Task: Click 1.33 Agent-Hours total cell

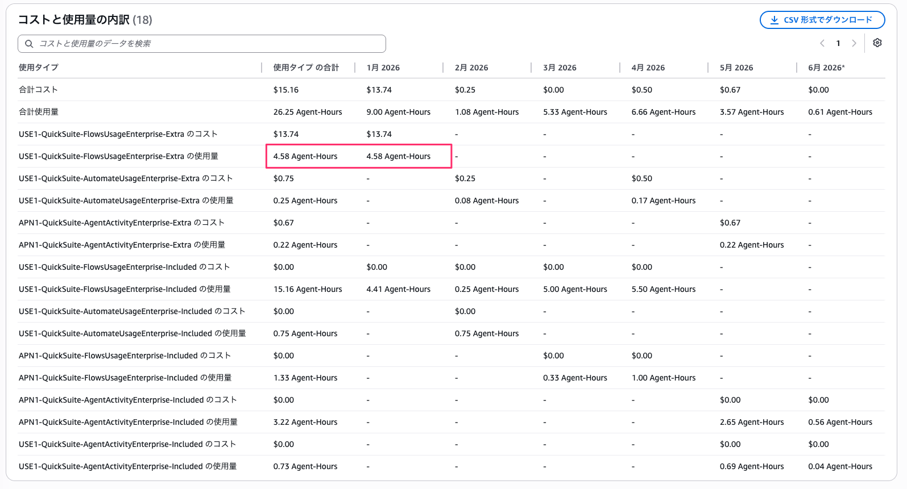Action: 305,378
